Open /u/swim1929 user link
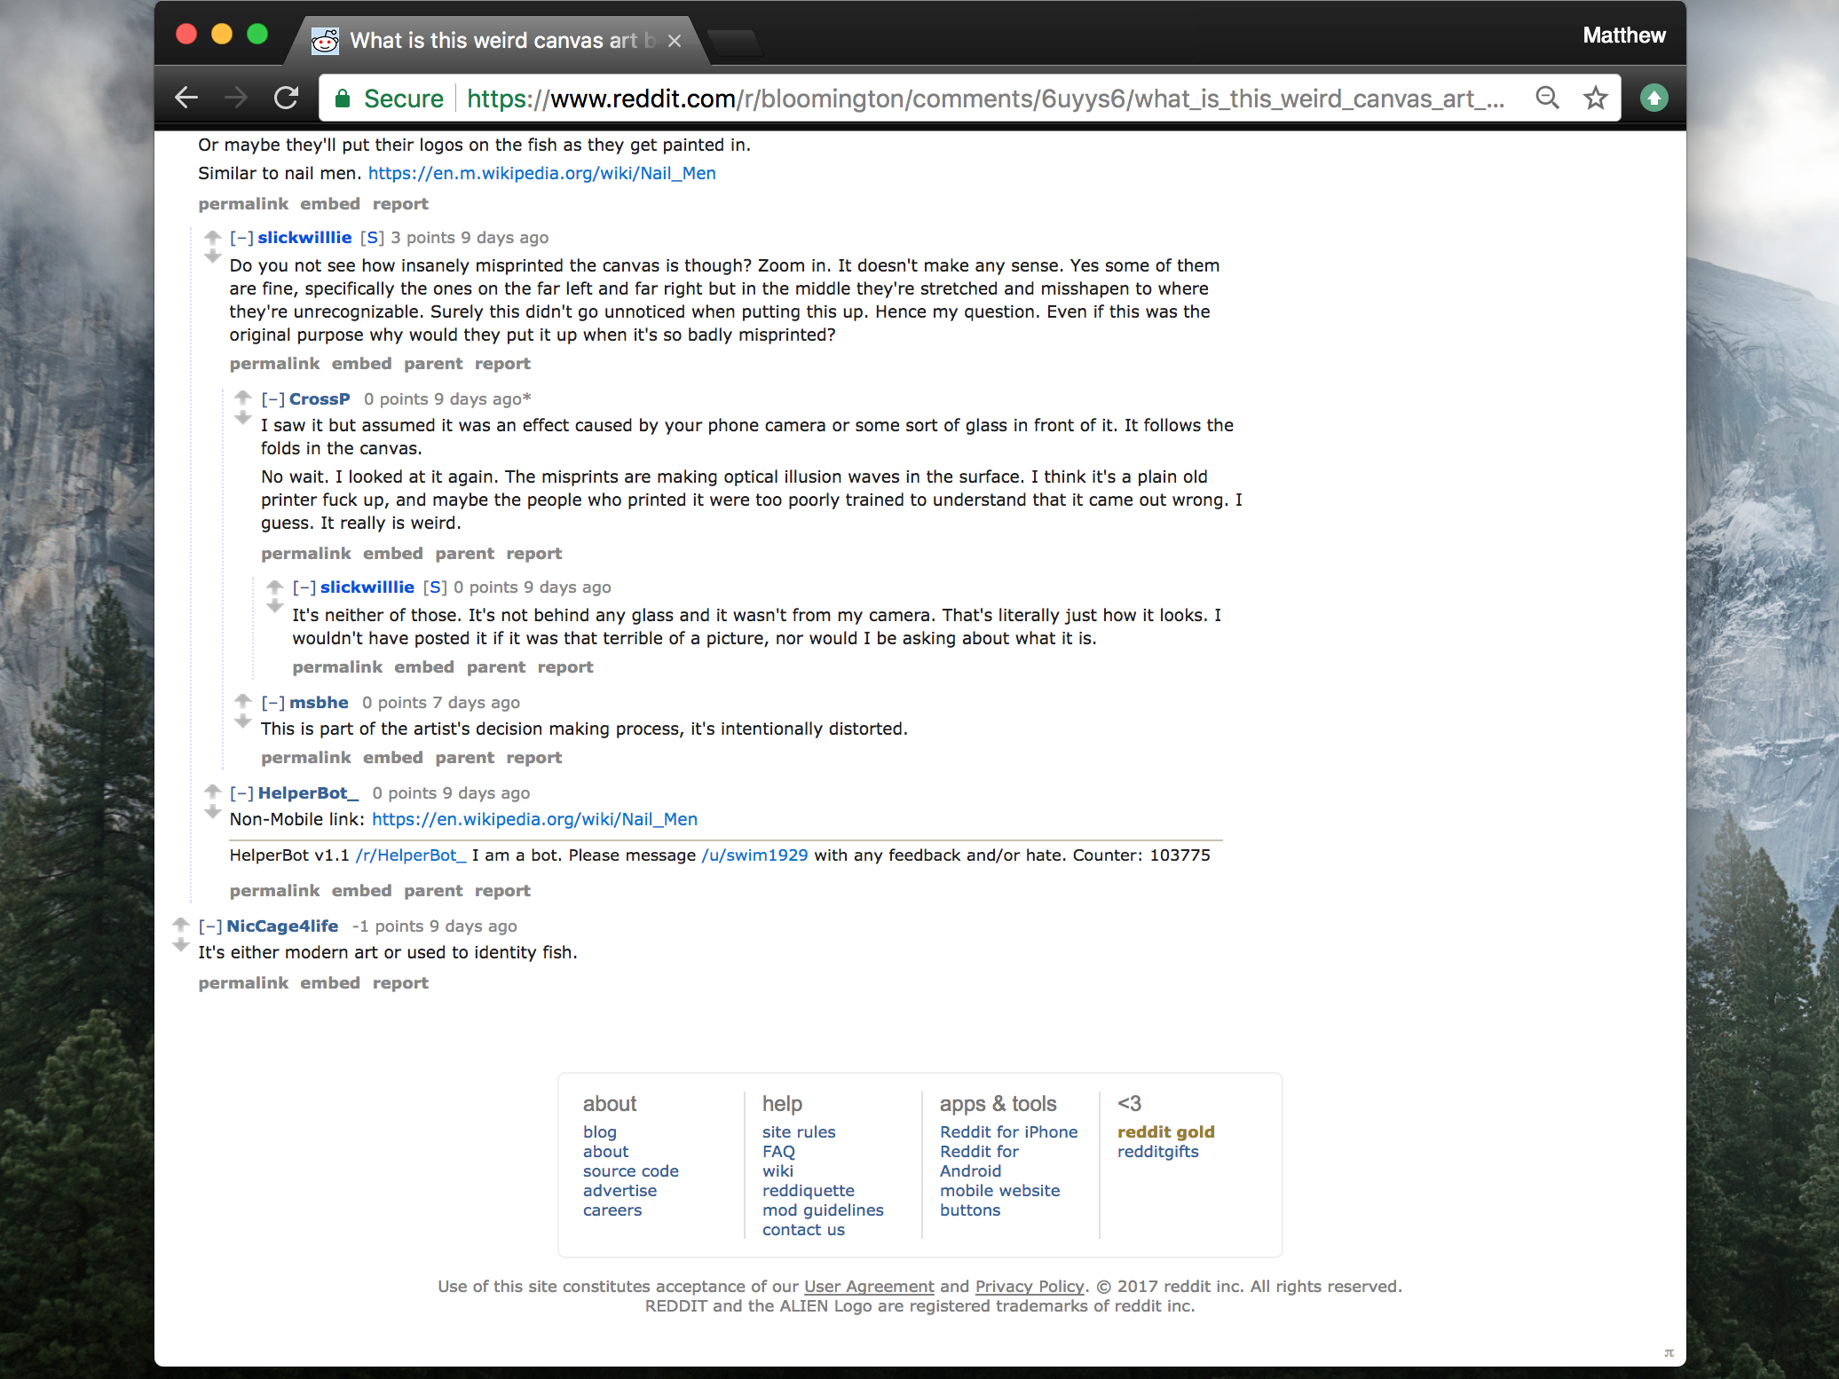The image size is (1839, 1379). point(754,855)
